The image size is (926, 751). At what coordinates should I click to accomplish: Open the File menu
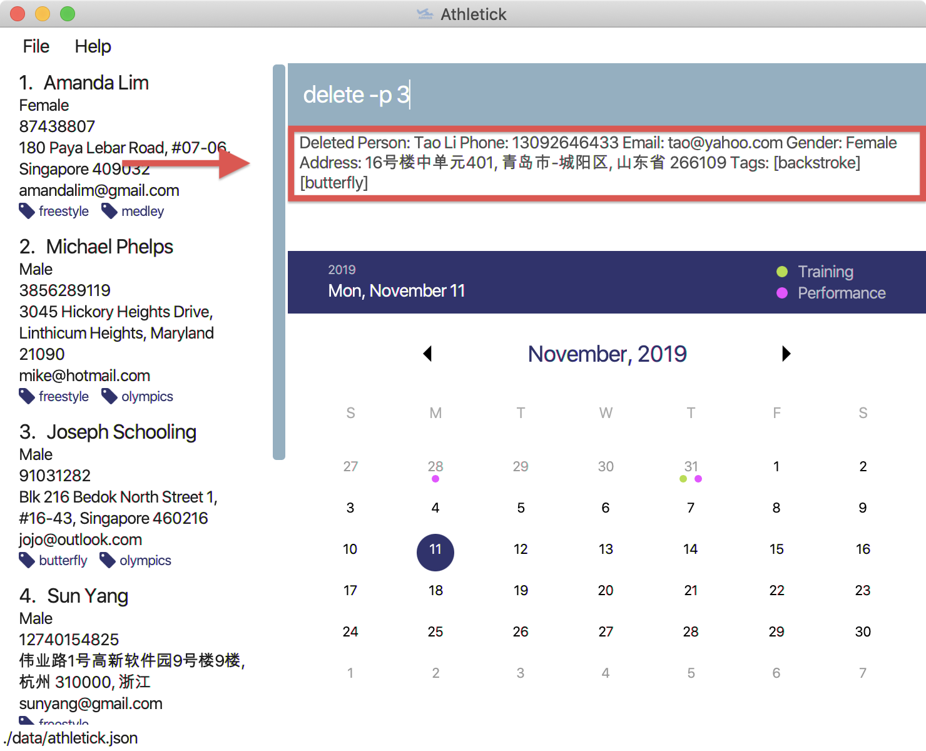coord(36,46)
